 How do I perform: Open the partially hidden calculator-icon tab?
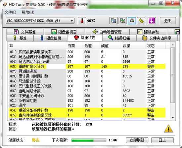174,32
